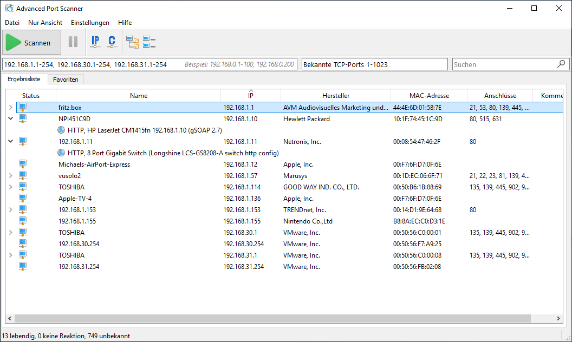Sort by the MAC-Adresse column header

tap(429, 96)
